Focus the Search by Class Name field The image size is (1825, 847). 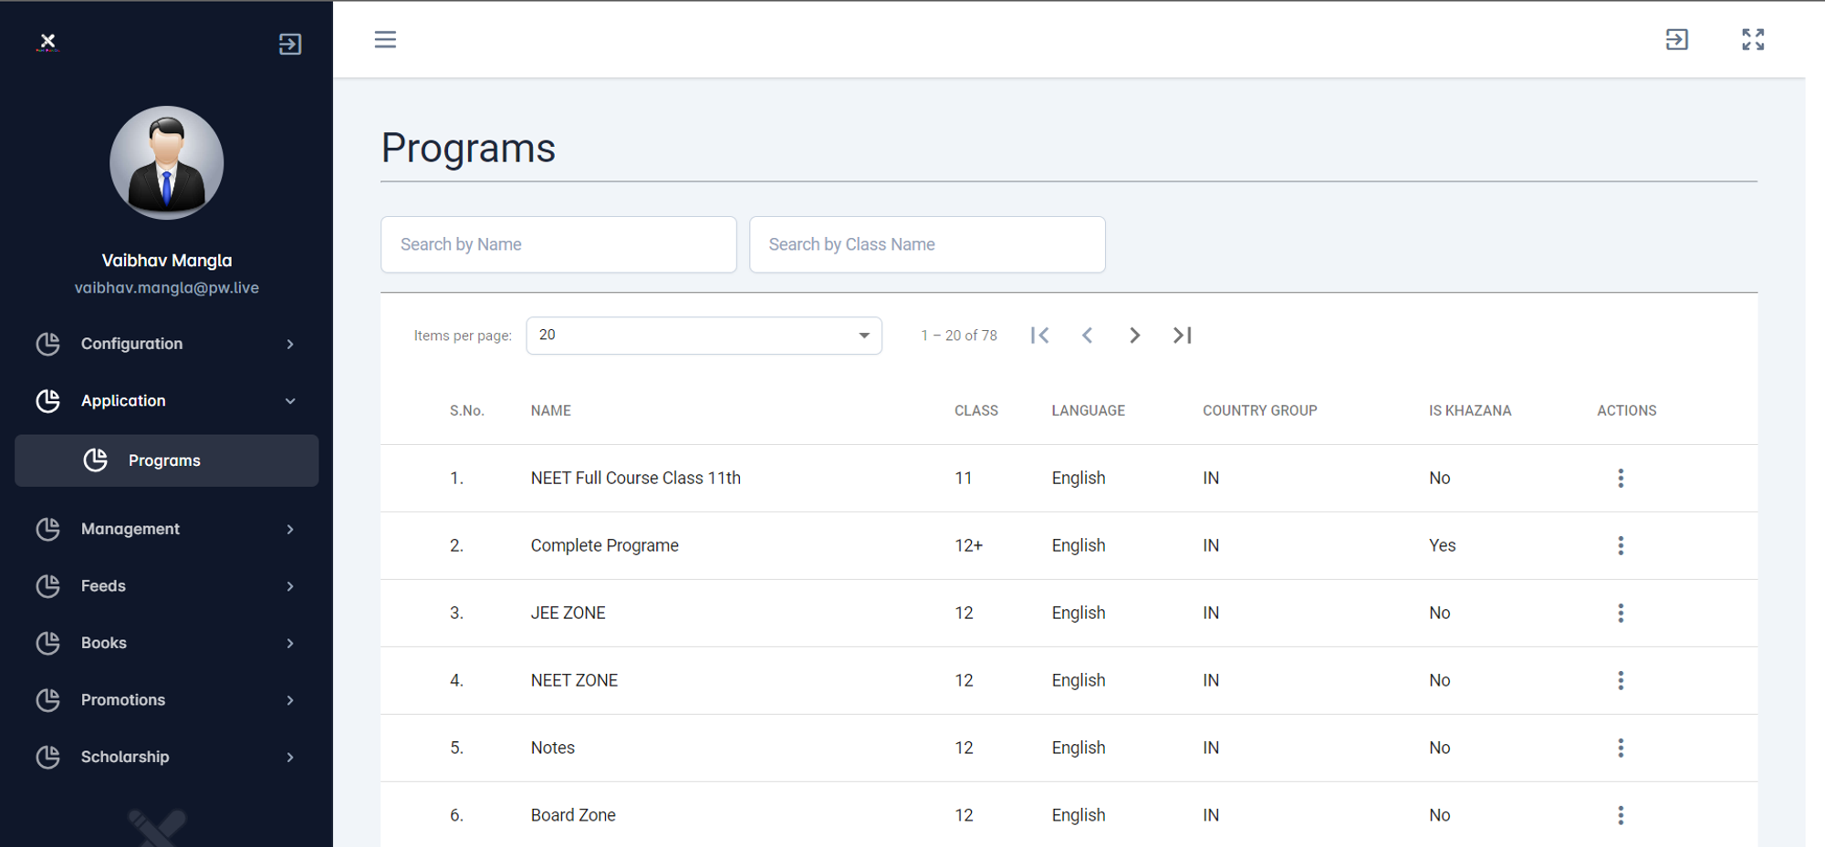coord(927,244)
